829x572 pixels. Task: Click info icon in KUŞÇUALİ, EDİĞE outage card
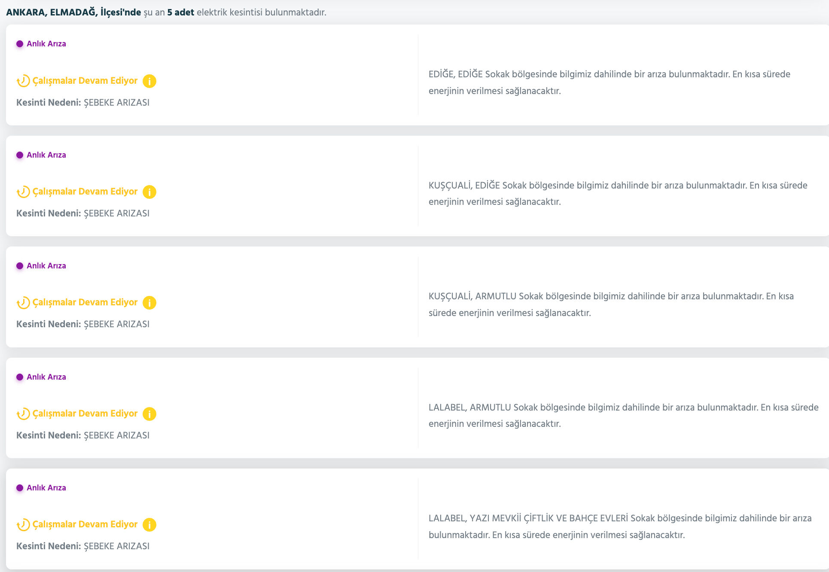(149, 192)
